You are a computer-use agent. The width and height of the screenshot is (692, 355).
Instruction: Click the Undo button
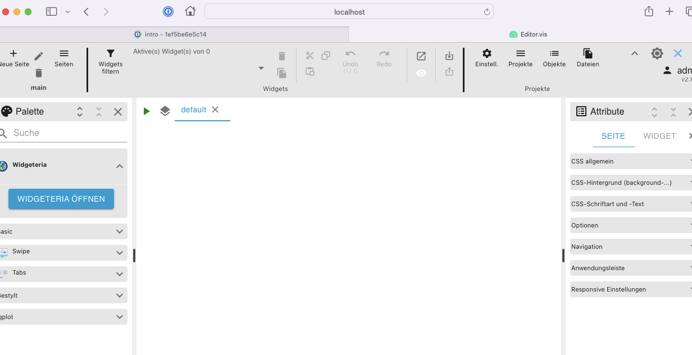(350, 61)
